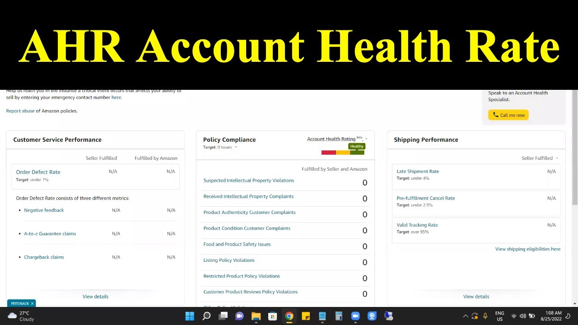Screen dimensions: 578x325
Task: Show hidden system tray icons
Action: point(466,316)
